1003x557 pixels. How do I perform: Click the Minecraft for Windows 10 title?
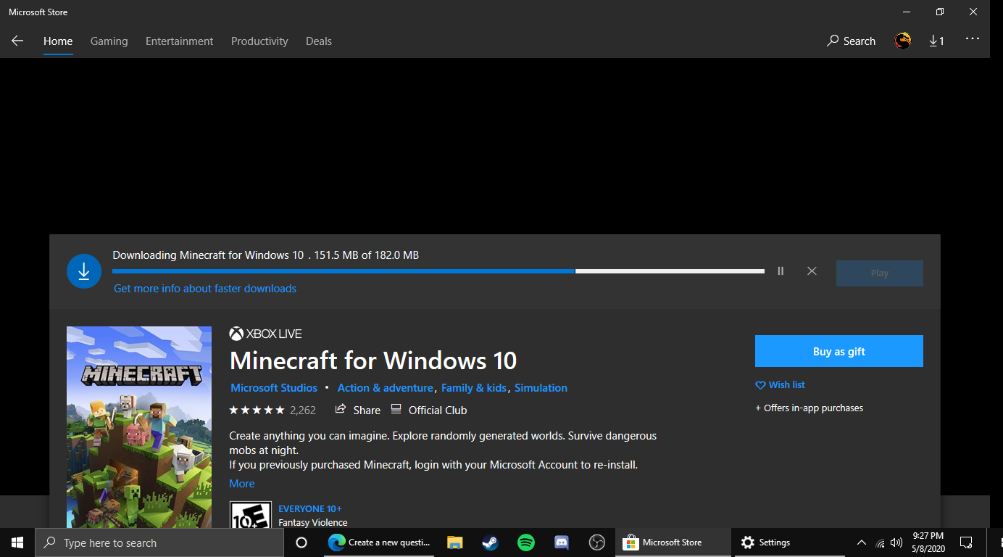click(373, 360)
